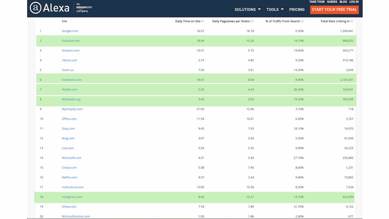Click the Site column header

tap(64, 21)
